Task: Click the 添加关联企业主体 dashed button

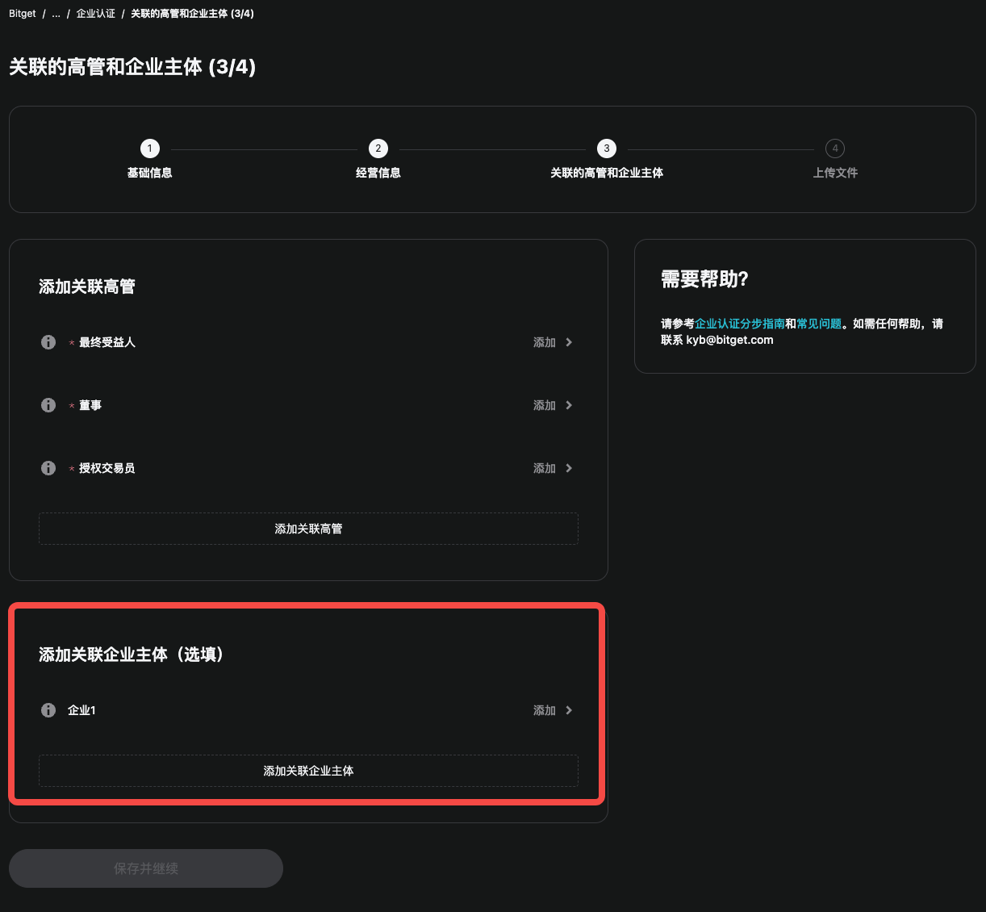Action: [308, 771]
